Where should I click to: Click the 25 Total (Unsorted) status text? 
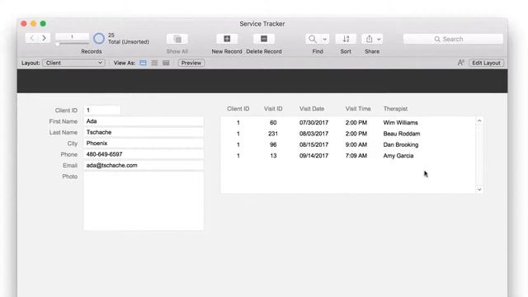[x=129, y=39]
